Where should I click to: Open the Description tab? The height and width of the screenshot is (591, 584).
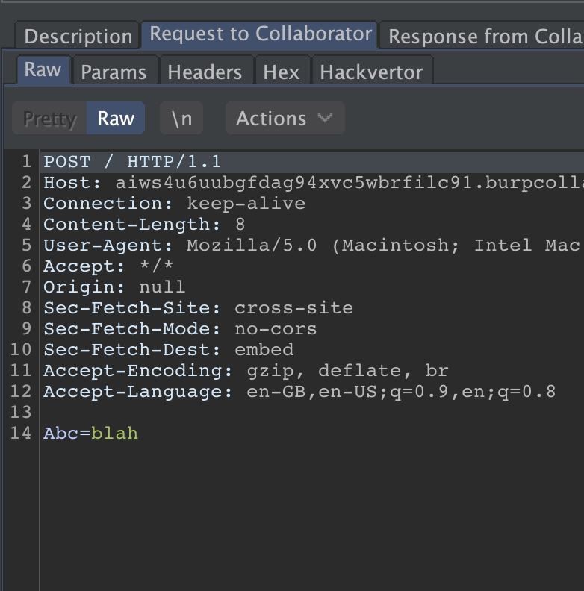pyautogui.click(x=78, y=36)
